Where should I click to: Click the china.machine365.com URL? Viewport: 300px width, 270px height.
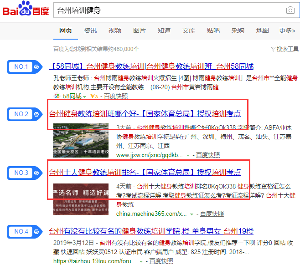coord(151,214)
